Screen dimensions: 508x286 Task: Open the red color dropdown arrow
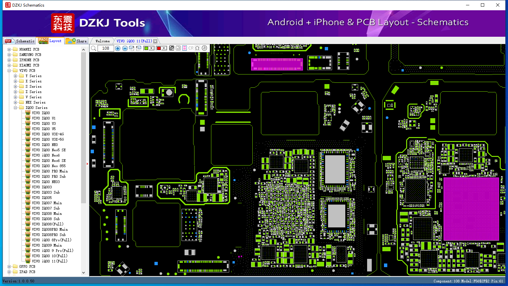pos(164,48)
